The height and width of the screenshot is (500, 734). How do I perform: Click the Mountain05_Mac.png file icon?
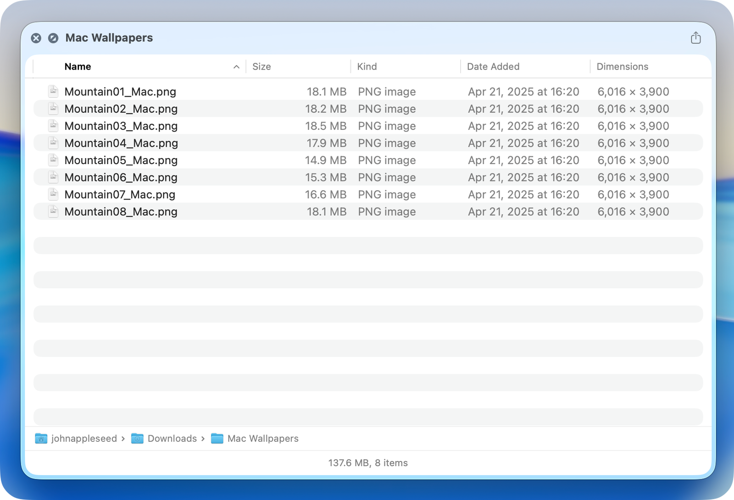[53, 160]
